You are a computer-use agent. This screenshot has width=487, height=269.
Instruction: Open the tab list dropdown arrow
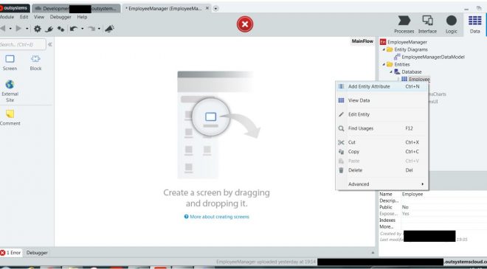pos(216,8)
